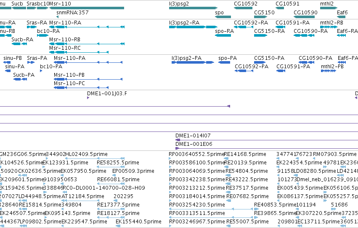Image resolution: width=358 pixels, height=228 pixels.
Task: Open the CG5150 gene label
Action: tap(264, 12)
